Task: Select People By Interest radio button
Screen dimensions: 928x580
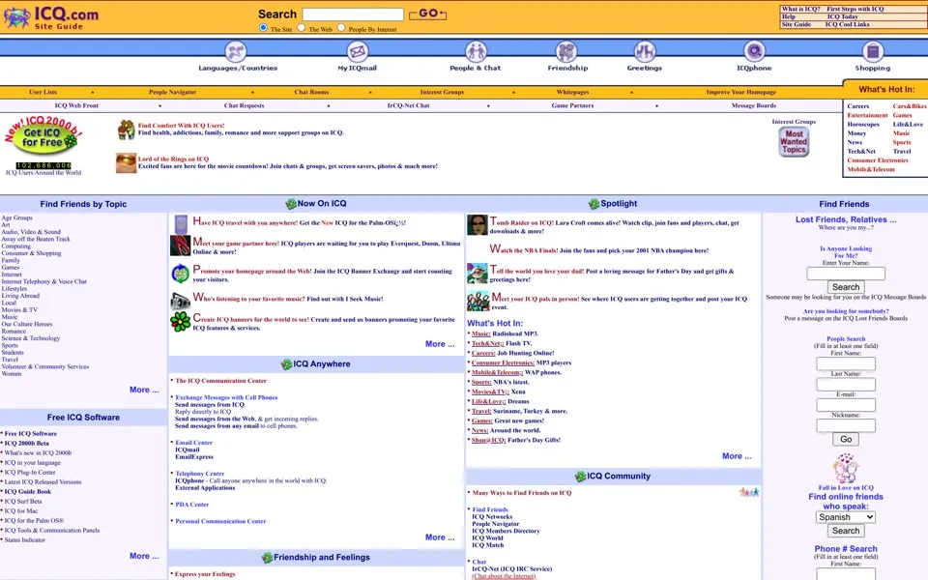Action: pyautogui.click(x=341, y=27)
